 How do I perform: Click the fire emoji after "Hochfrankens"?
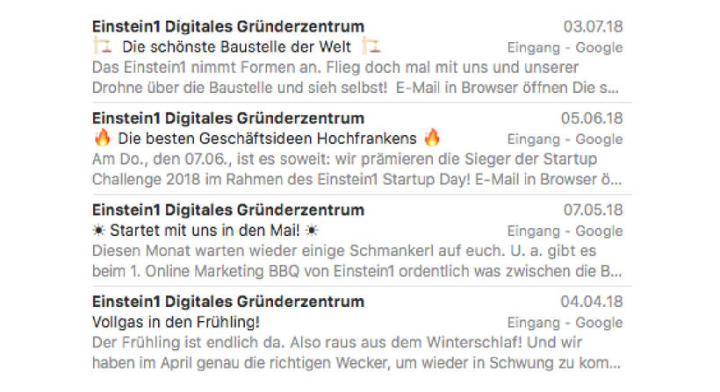pos(432,139)
